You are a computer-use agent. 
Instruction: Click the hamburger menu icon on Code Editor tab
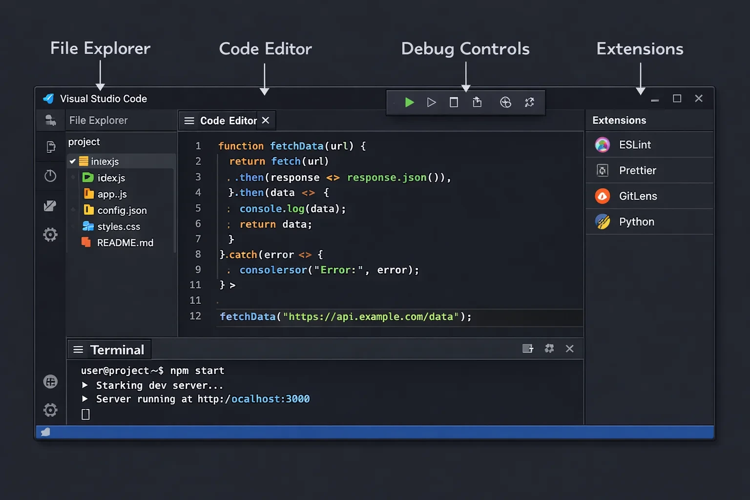pos(189,121)
